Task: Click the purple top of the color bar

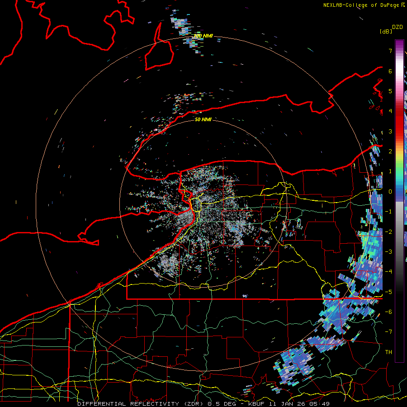Action: (x=399, y=44)
